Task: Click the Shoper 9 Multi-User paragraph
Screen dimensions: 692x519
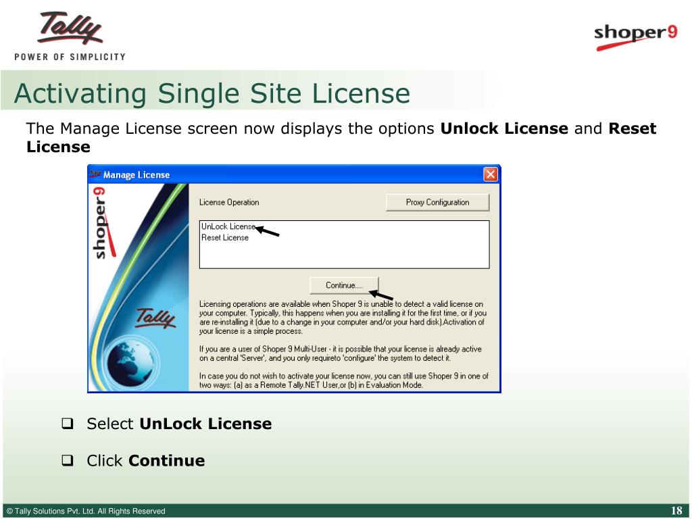Action: [x=341, y=353]
